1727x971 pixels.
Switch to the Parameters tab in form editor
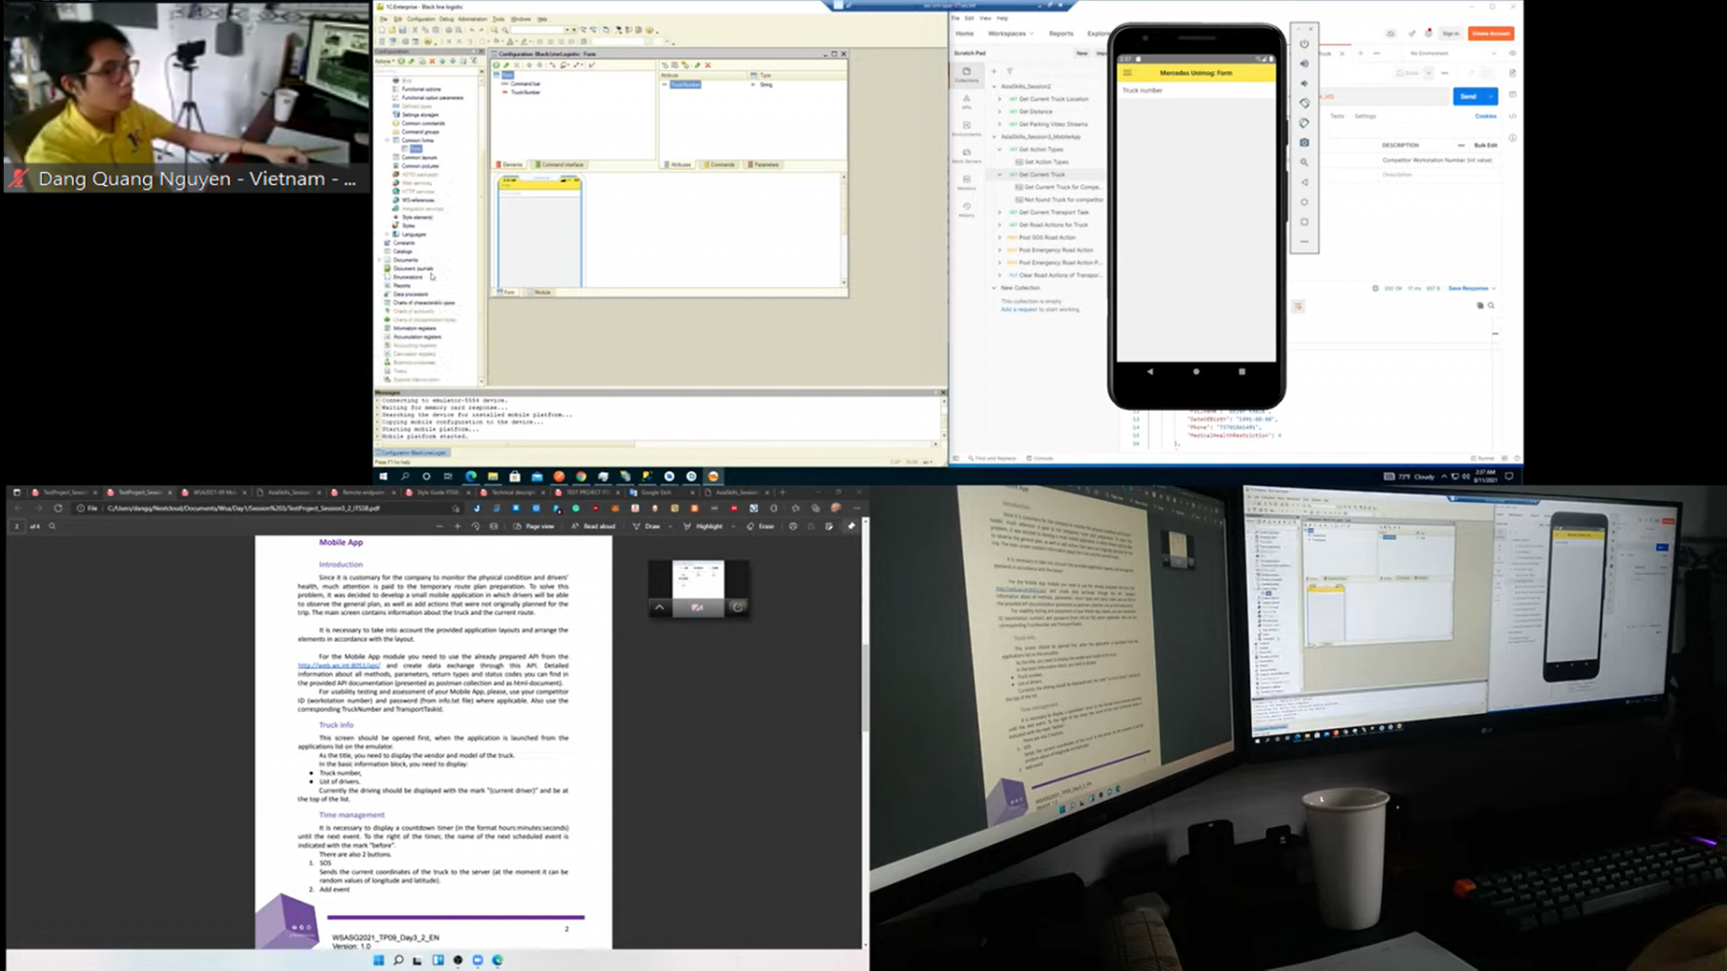coord(764,164)
